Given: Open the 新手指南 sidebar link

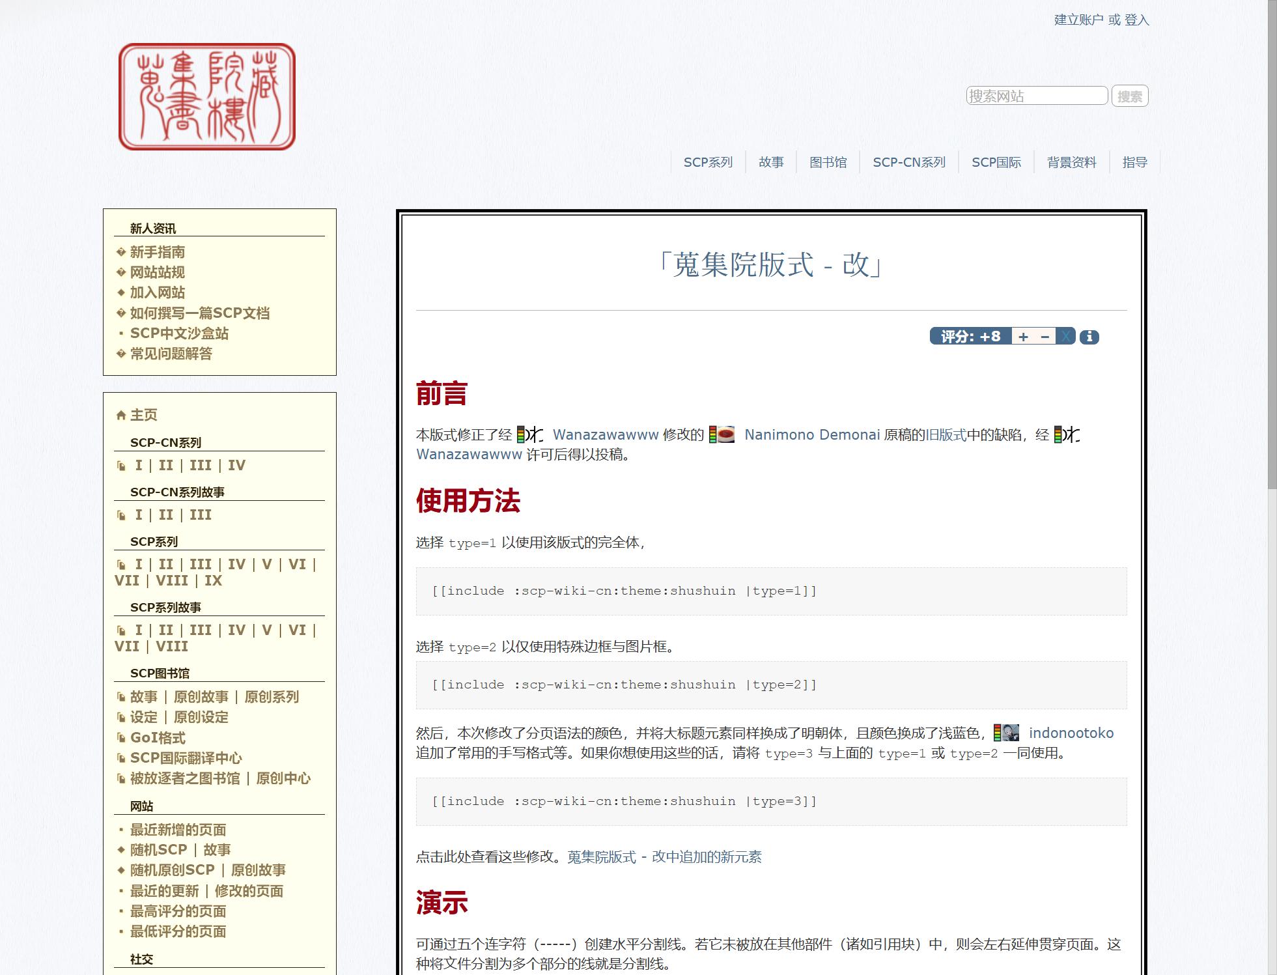Looking at the screenshot, I should coord(158,252).
